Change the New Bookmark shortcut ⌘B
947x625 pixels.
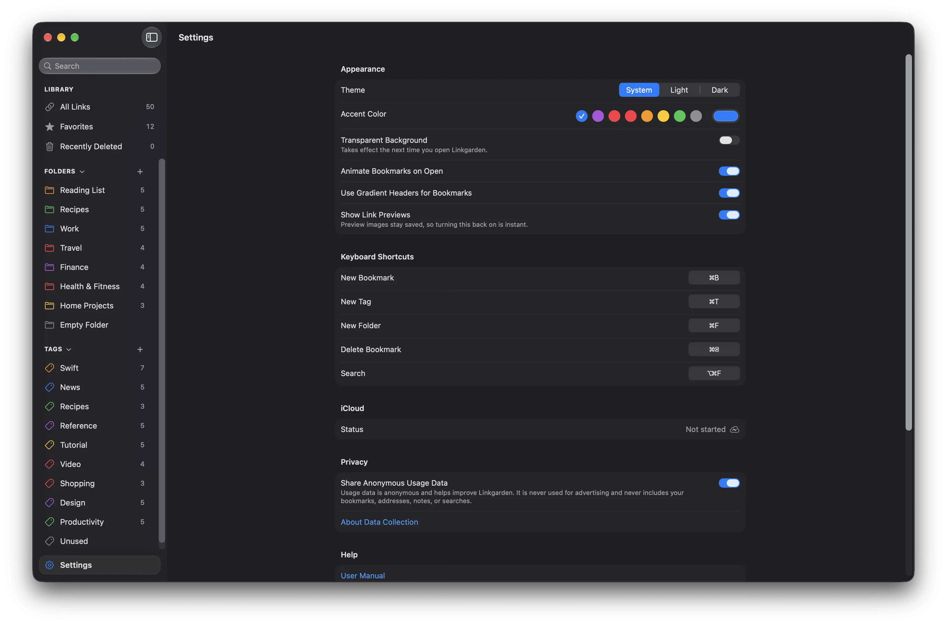click(x=714, y=278)
